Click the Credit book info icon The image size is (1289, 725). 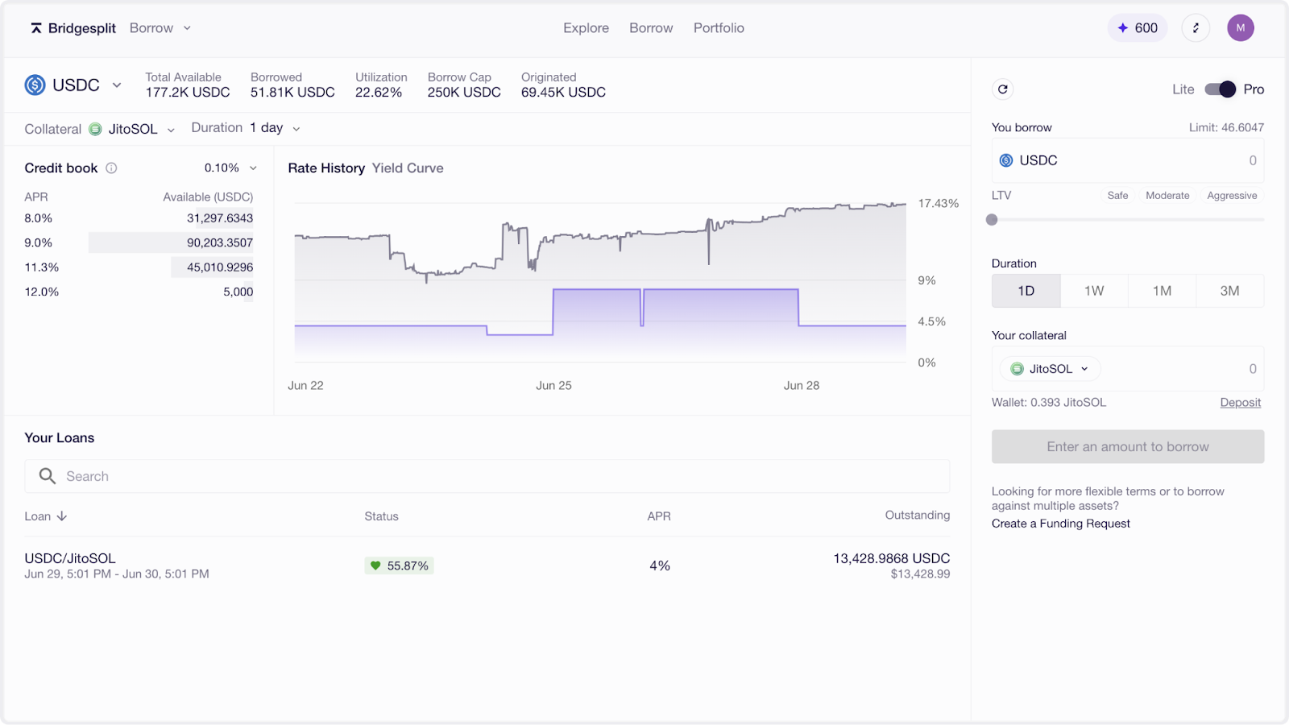[x=112, y=168]
